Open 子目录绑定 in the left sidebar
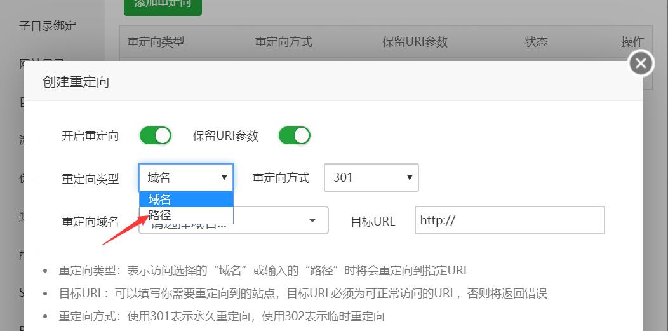668x331 pixels. [47, 25]
